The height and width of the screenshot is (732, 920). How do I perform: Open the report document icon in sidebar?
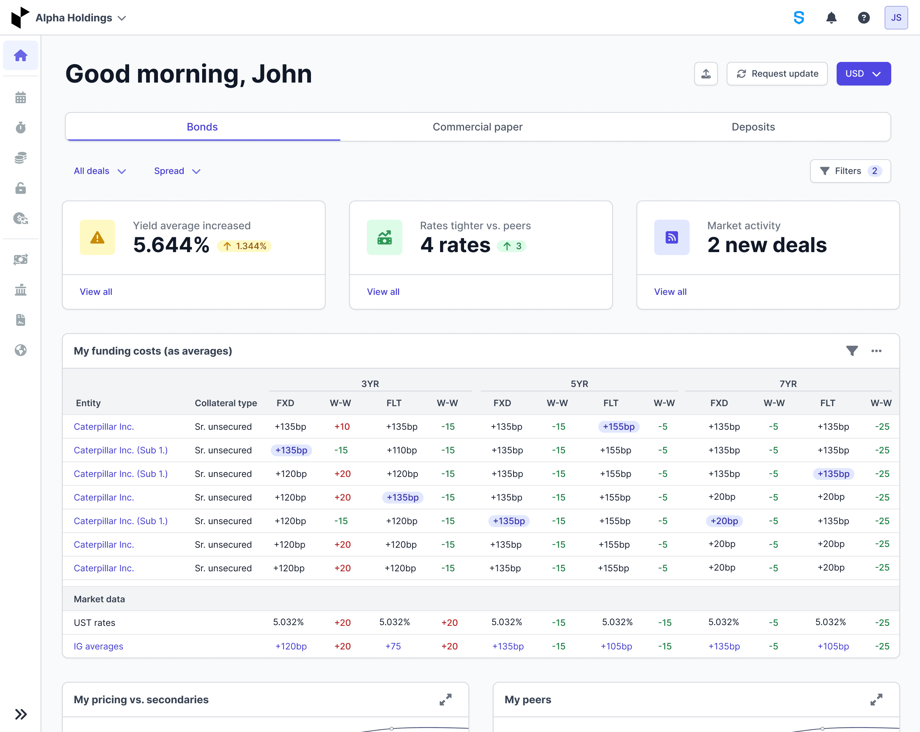(21, 320)
